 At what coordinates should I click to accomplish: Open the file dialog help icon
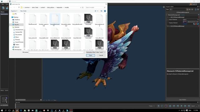click(105, 11)
